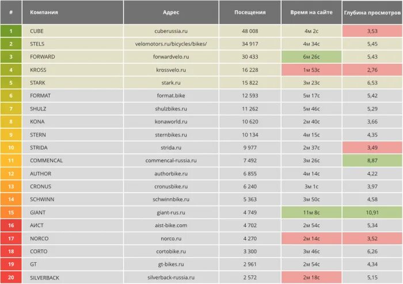Click the Время на сайте header
Viewport: 403px width, 284px height.
[x=311, y=12]
